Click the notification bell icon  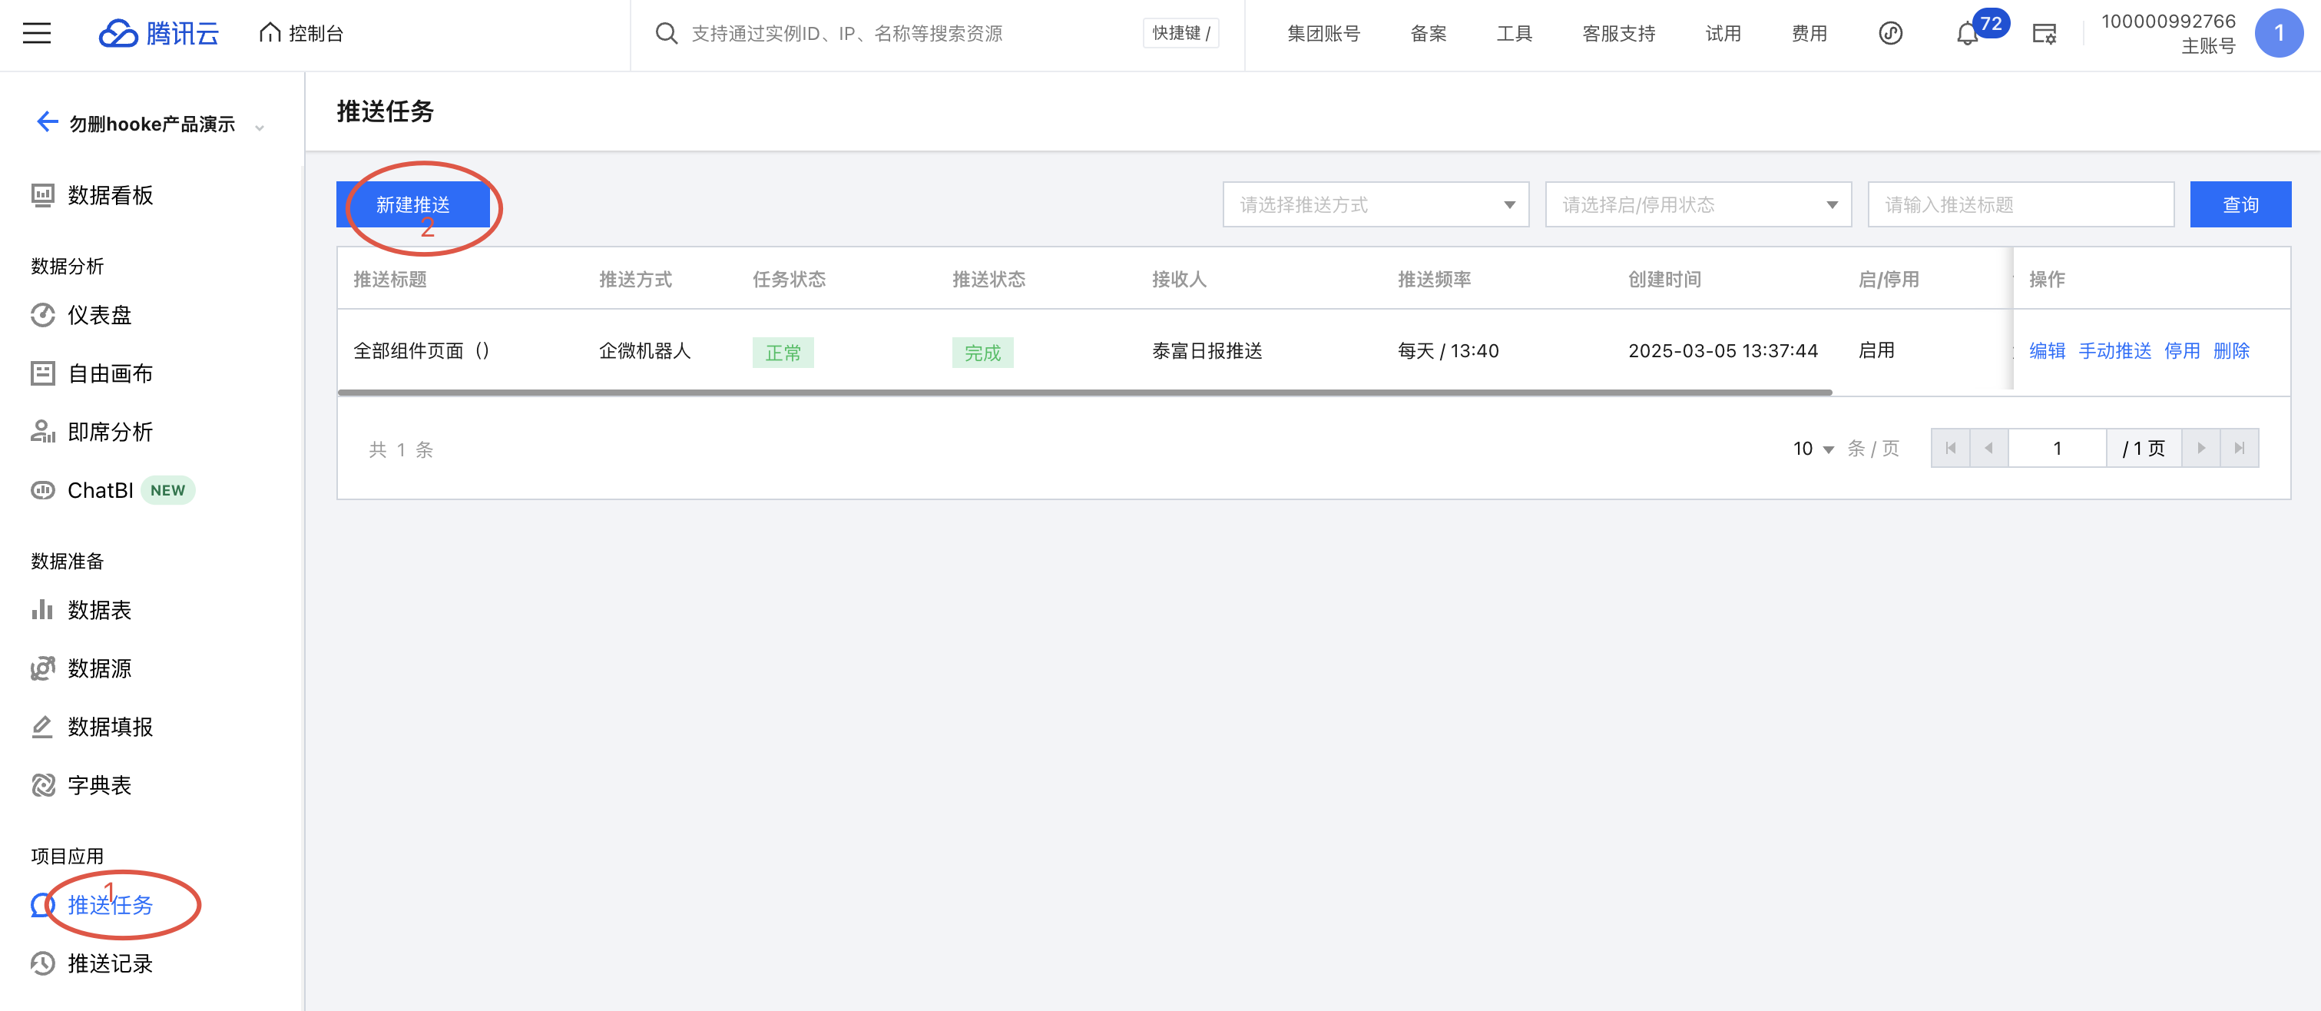point(1966,35)
